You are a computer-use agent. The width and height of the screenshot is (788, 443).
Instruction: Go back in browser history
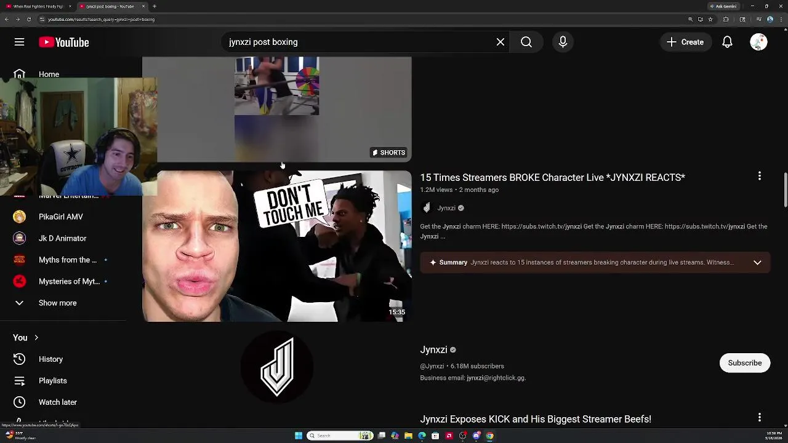coord(7,19)
